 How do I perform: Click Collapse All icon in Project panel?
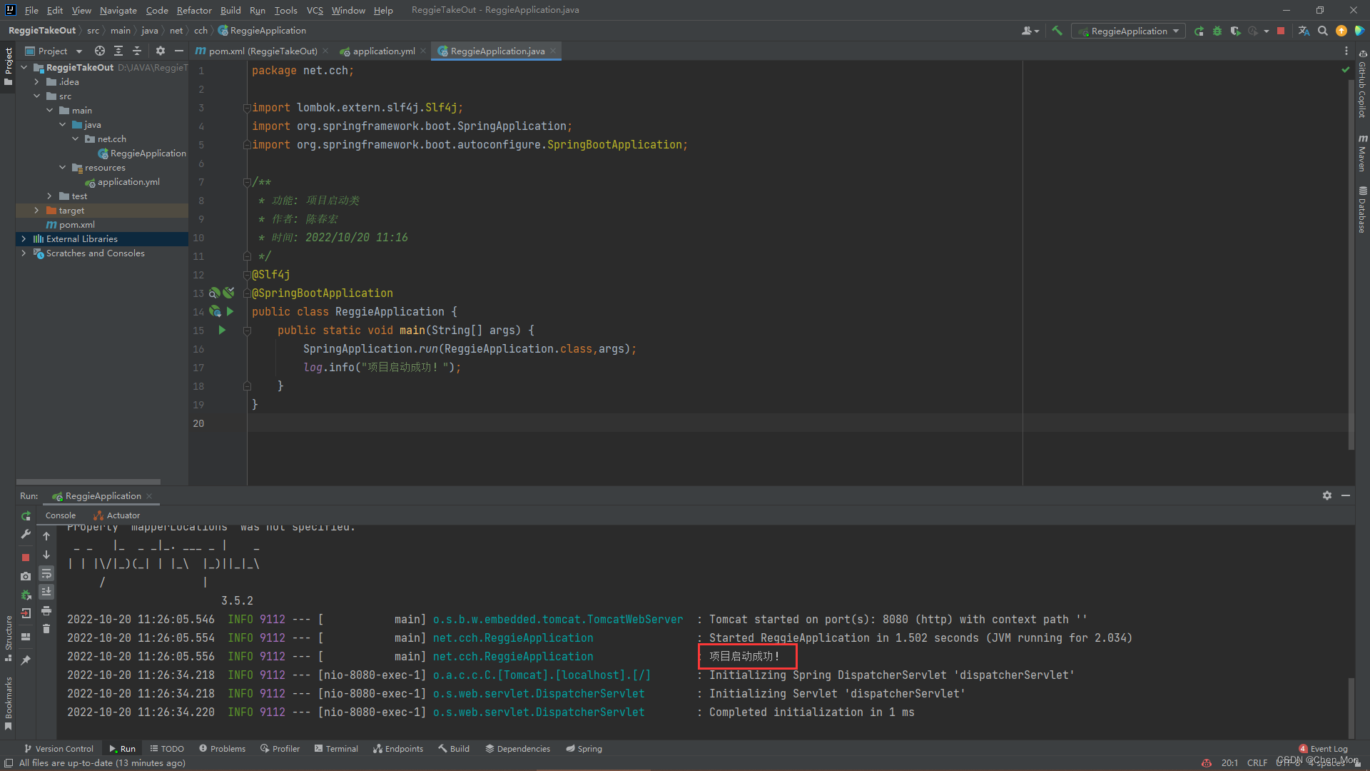coord(137,51)
